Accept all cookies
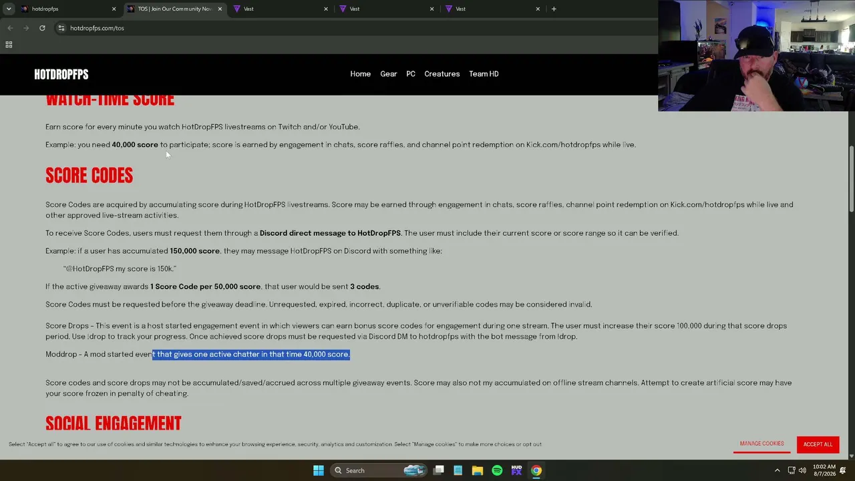855x481 pixels. [x=818, y=444]
